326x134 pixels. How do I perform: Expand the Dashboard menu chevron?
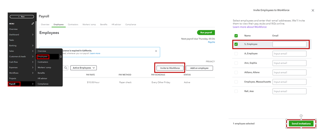[x=33, y=35]
